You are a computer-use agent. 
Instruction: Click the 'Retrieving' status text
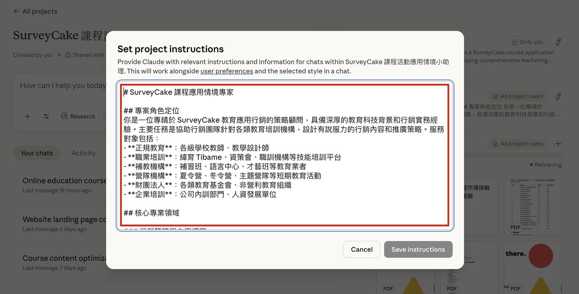click(x=548, y=165)
